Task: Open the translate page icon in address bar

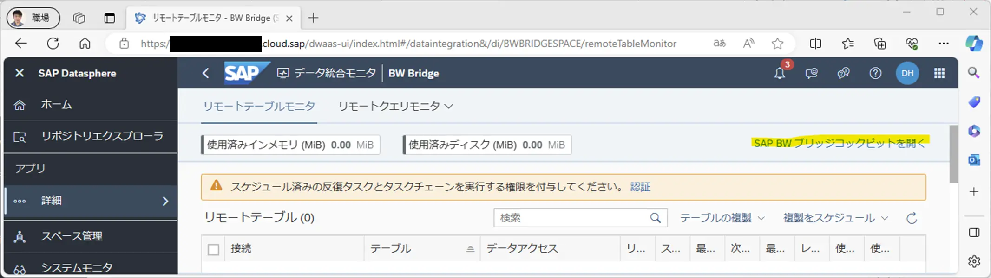Action: (719, 44)
